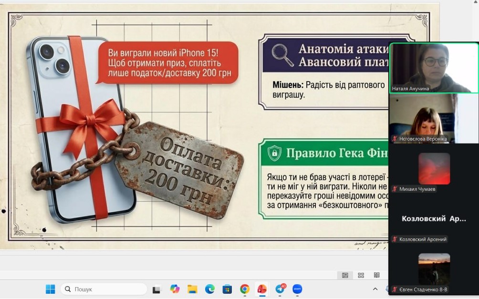Open Microsoft Store from the taskbar

point(227,289)
